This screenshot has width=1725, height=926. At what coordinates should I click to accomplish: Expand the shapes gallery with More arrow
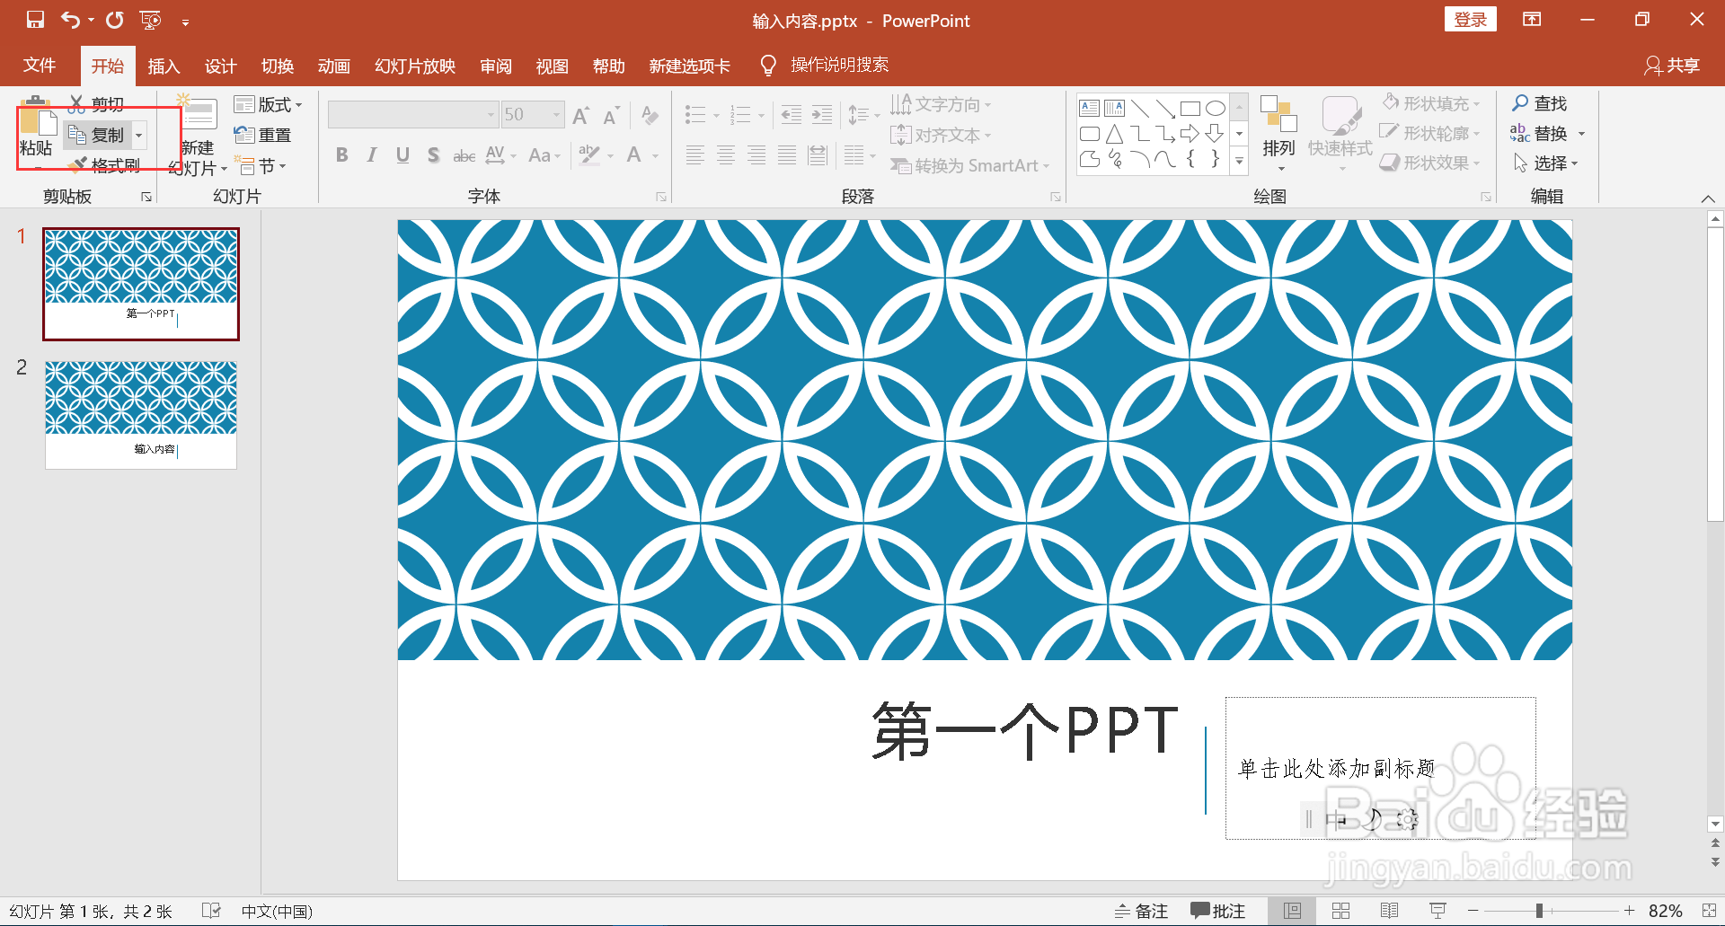click(1239, 161)
